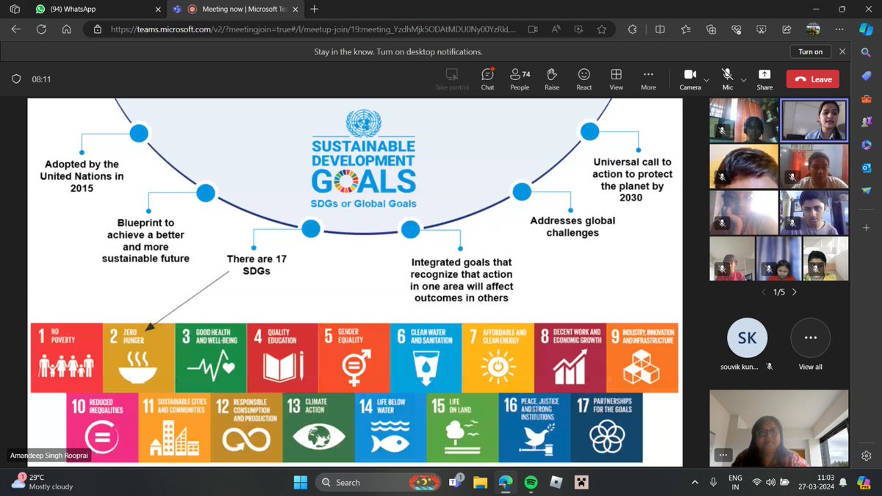Open the More actions menu
The height and width of the screenshot is (496, 882).
[648, 79]
